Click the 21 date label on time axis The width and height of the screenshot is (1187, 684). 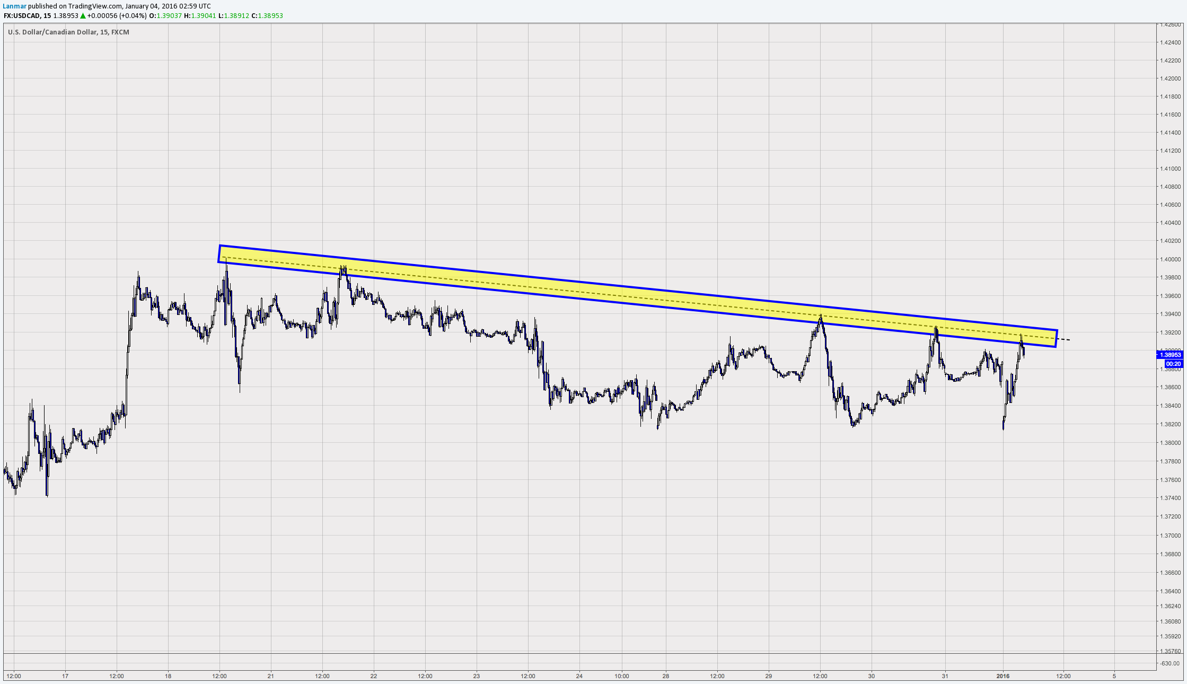(x=271, y=676)
